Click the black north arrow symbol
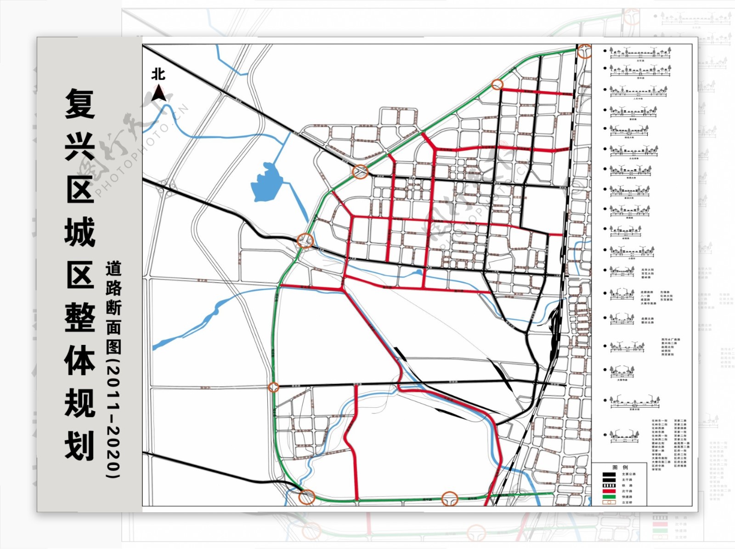This screenshot has height=549, width=735. tap(159, 92)
